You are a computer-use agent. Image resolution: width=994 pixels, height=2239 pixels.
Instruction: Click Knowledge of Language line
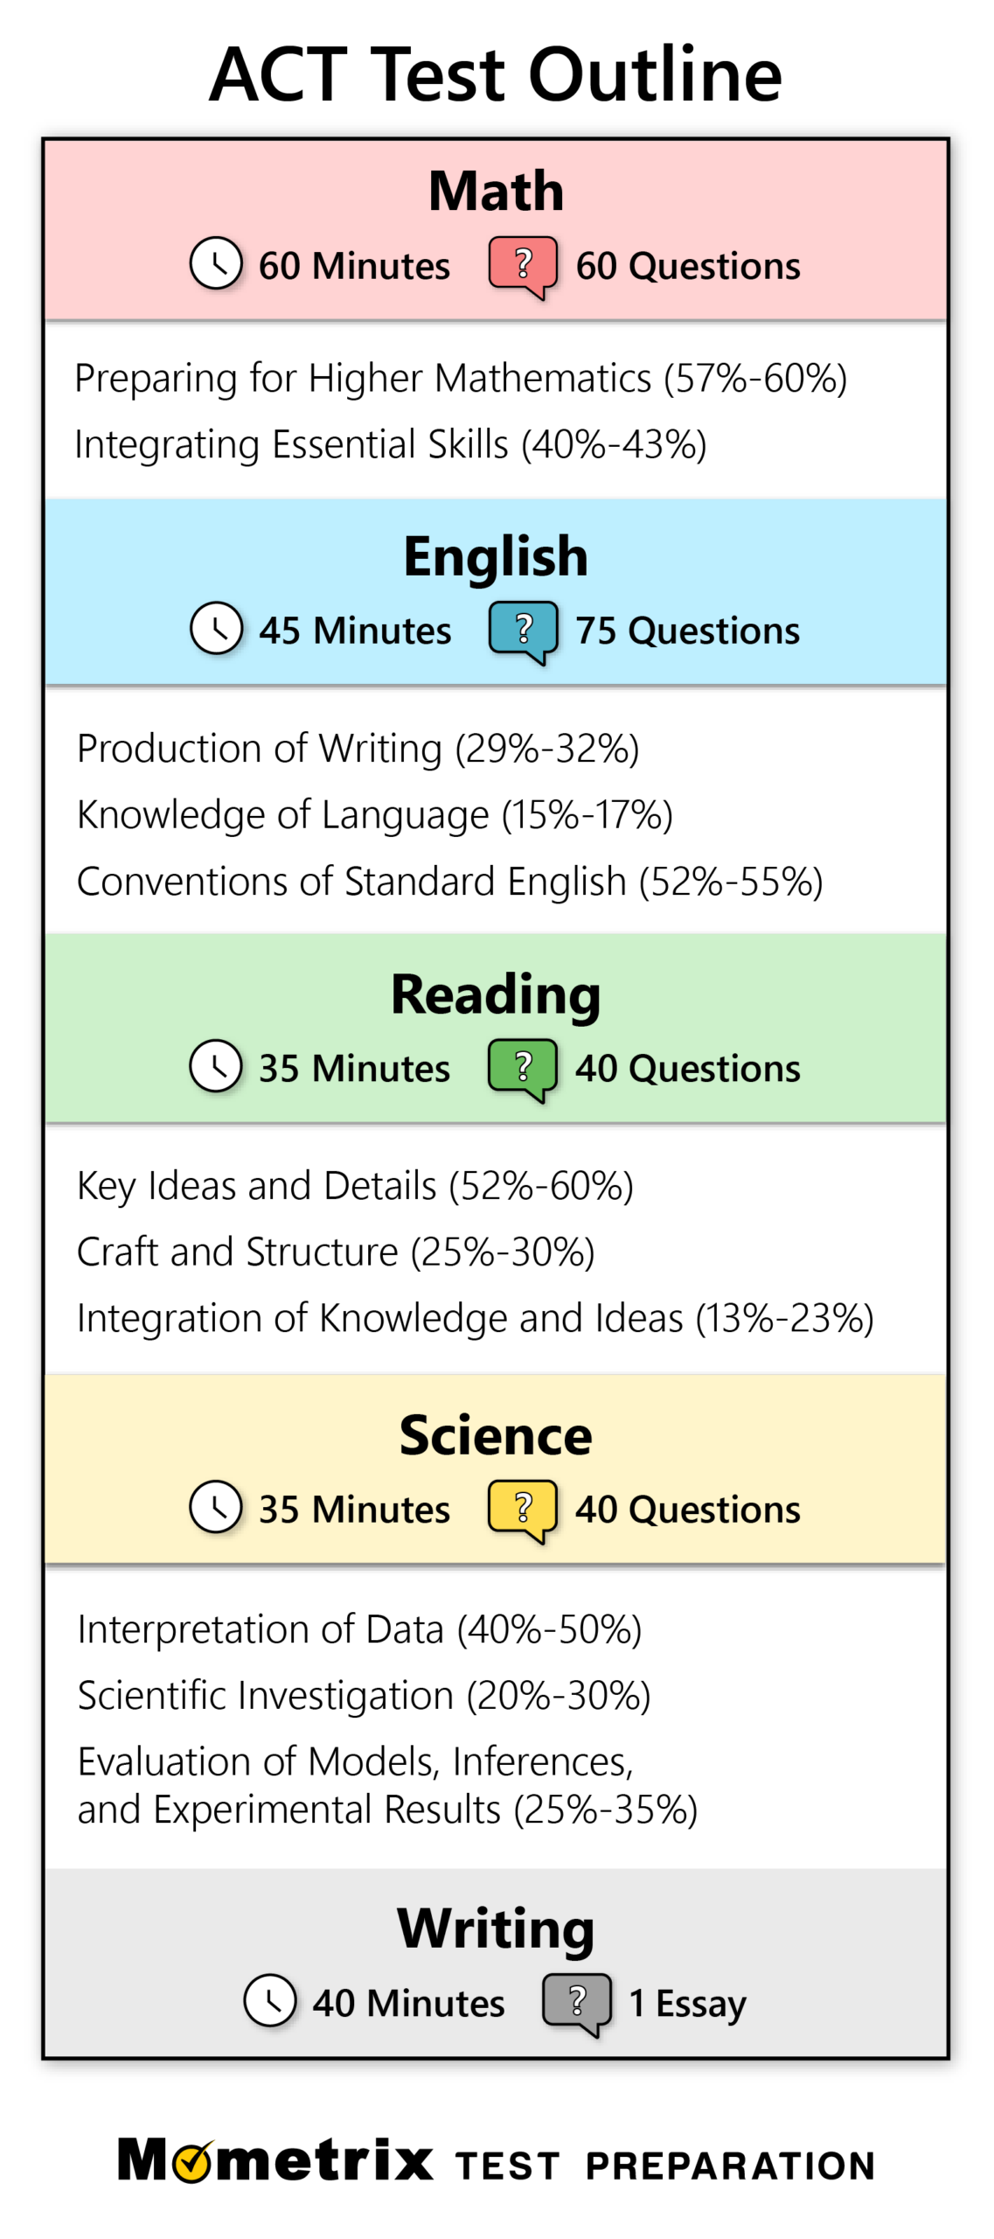(374, 815)
